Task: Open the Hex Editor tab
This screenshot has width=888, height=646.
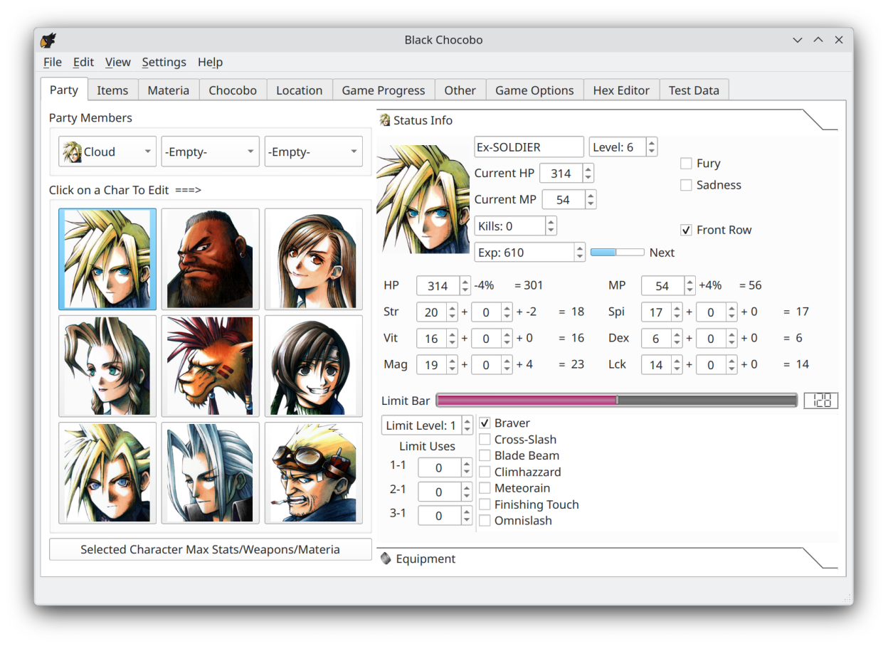Action: click(620, 90)
